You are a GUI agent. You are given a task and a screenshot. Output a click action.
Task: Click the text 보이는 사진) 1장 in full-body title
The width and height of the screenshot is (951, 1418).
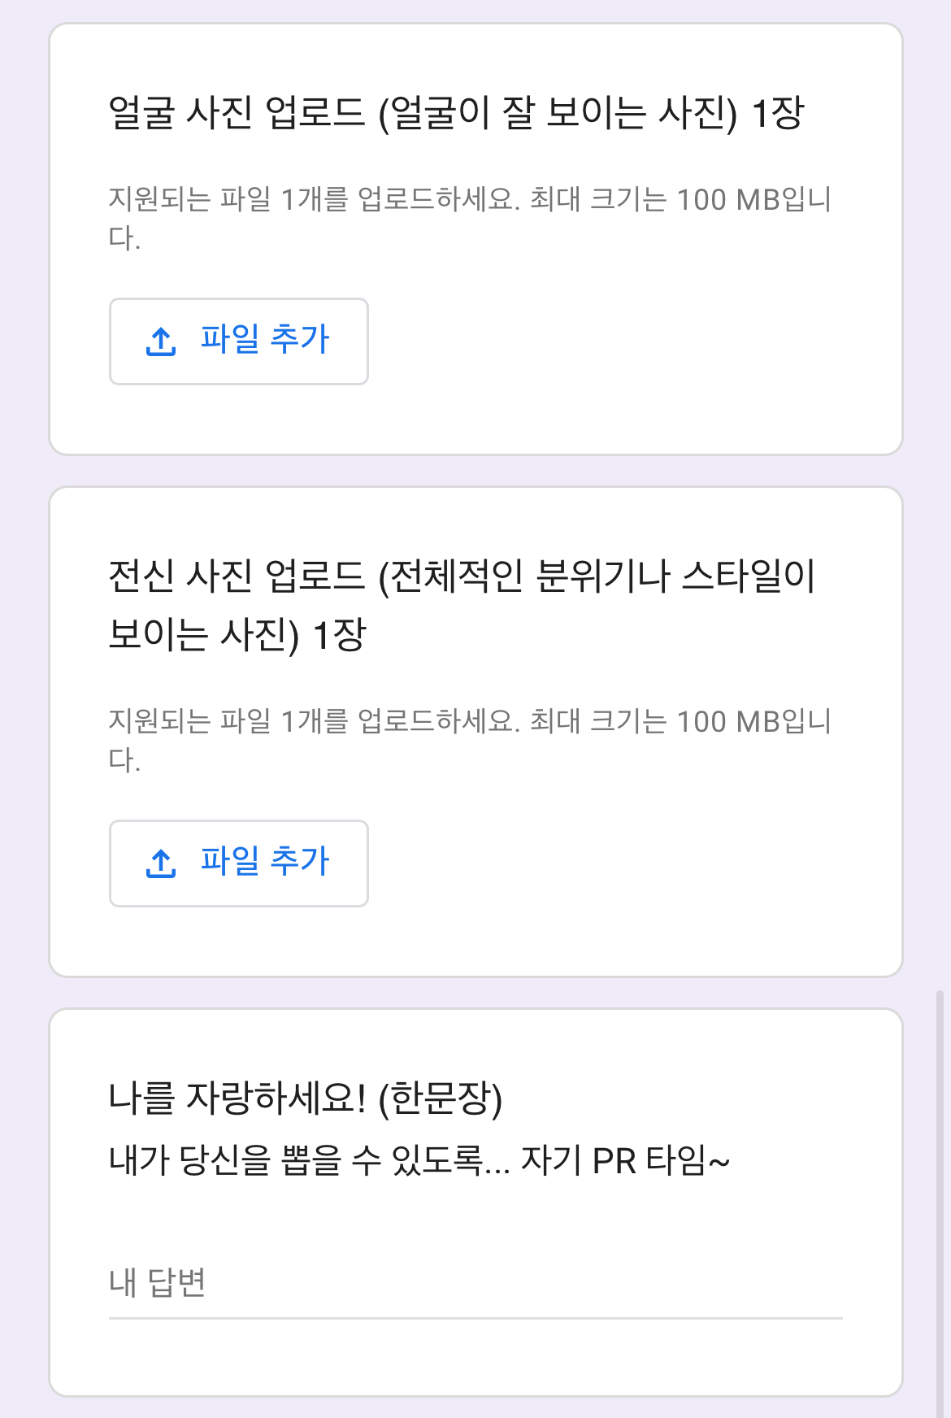(x=237, y=635)
